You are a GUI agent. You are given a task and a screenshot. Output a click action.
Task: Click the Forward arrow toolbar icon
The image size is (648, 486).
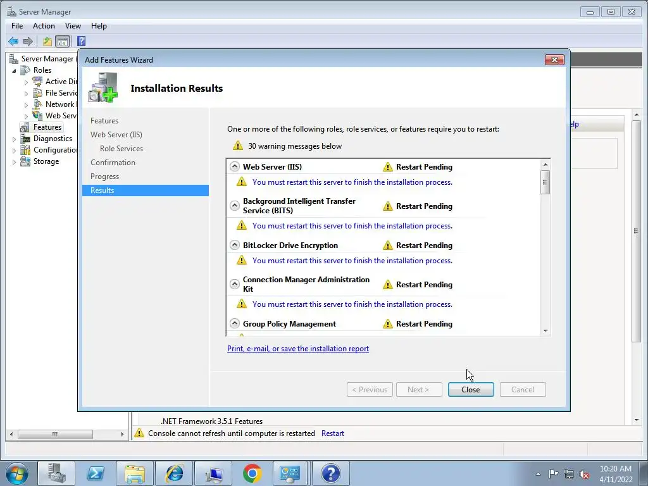28,41
